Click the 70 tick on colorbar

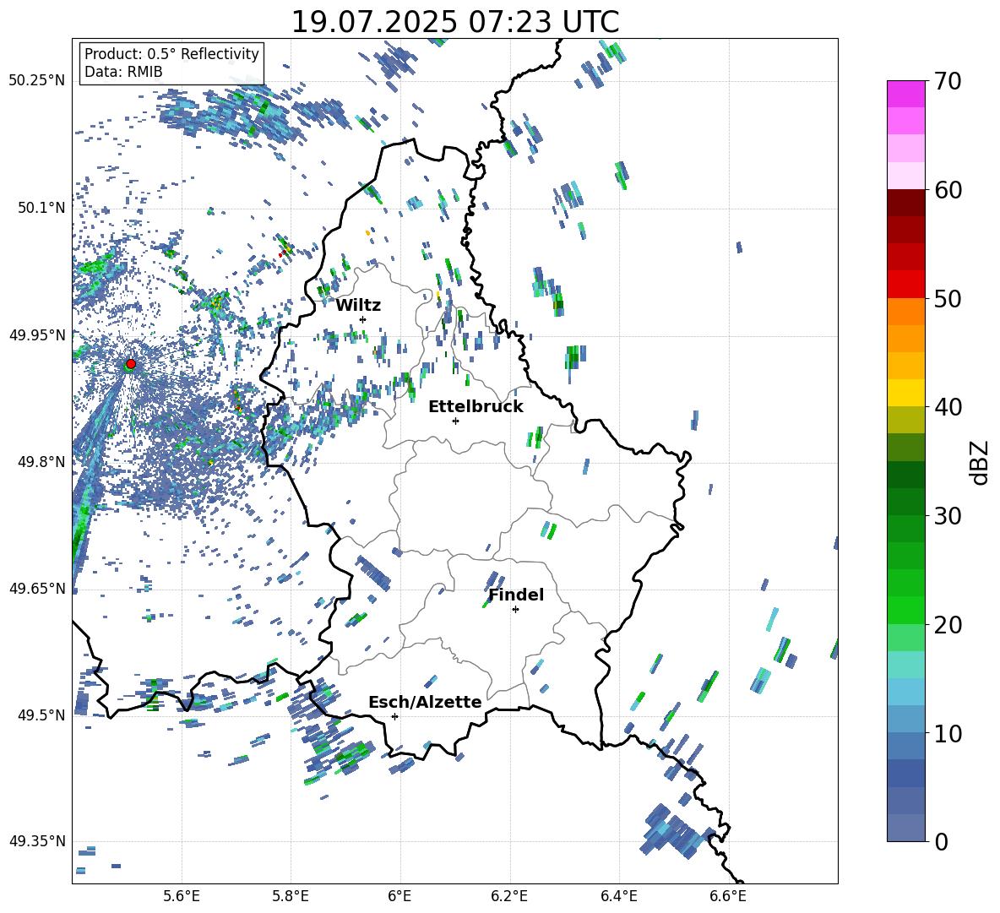tap(946, 82)
